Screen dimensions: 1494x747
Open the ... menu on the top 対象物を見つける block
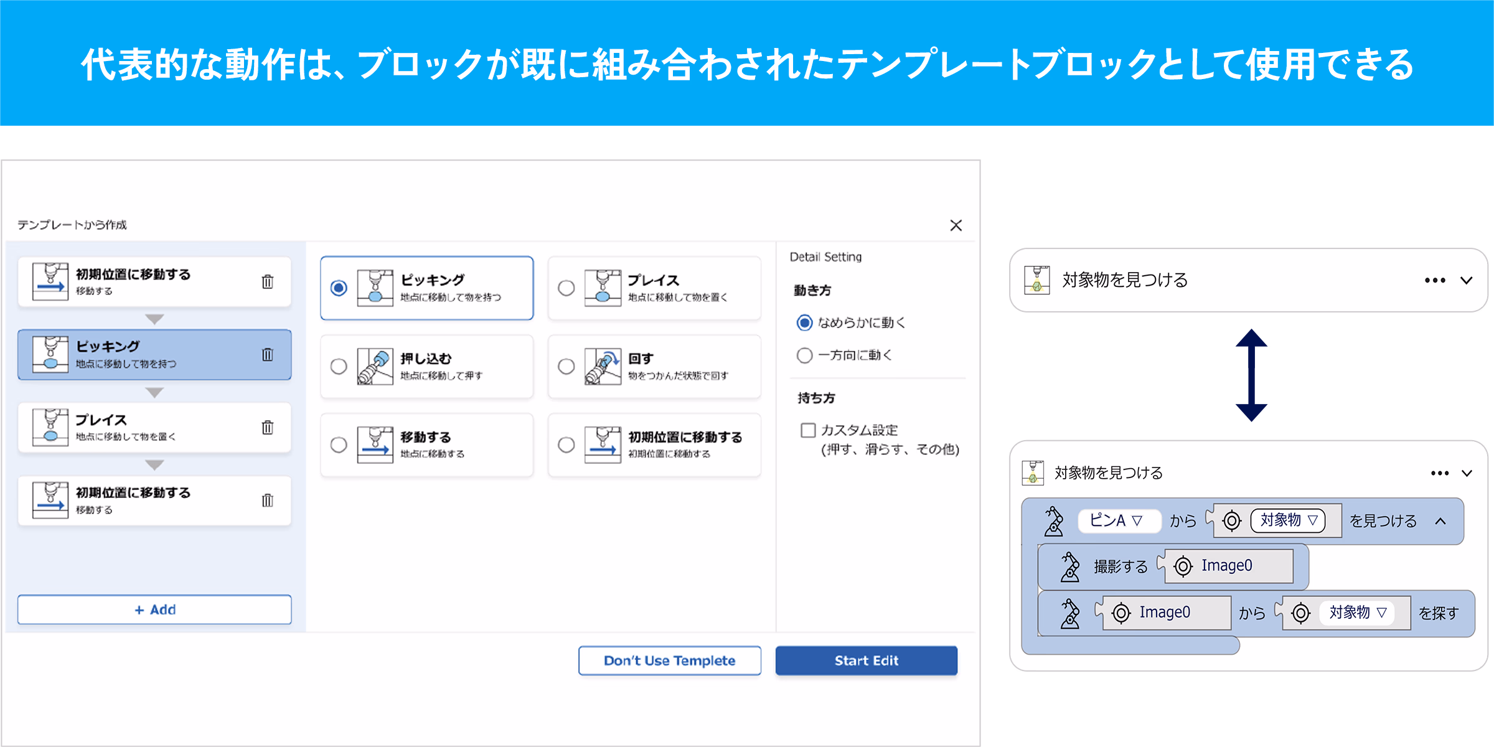click(1435, 280)
